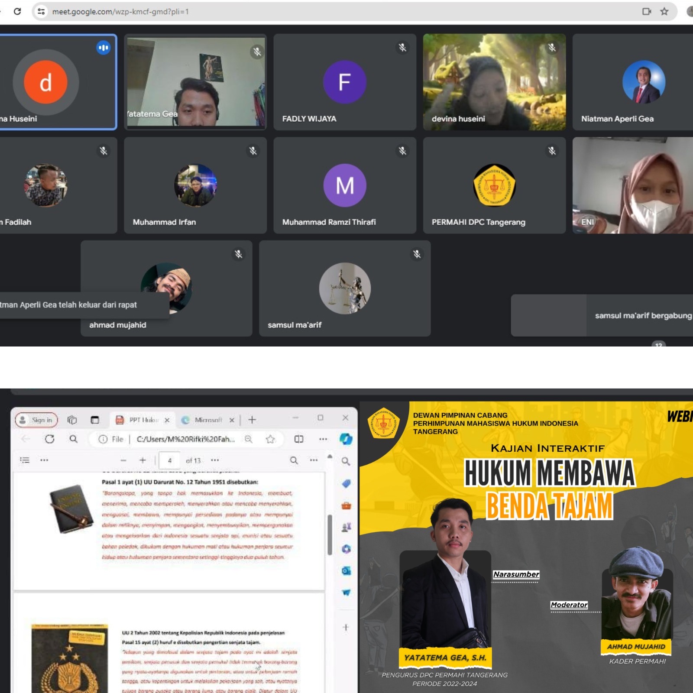Click the PDF page number field
The image size is (693, 693).
(x=170, y=460)
